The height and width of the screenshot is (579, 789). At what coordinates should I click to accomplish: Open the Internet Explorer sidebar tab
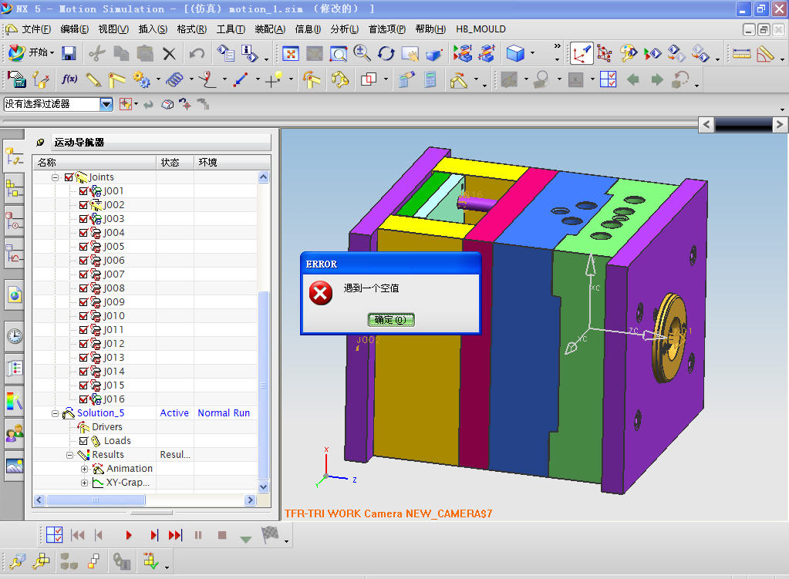point(15,295)
